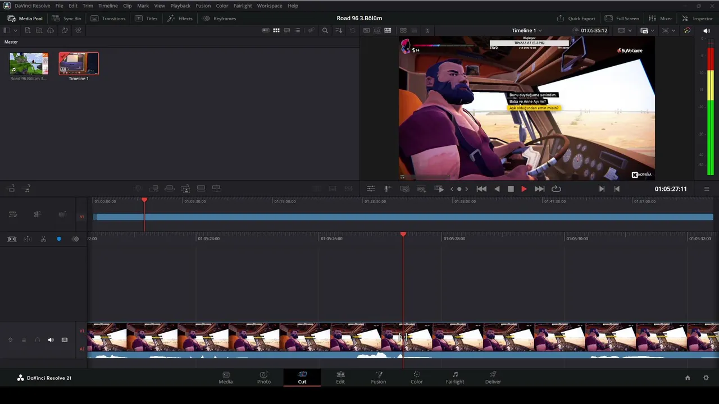Open the Effects panel
The image size is (719, 404).
[x=180, y=19]
